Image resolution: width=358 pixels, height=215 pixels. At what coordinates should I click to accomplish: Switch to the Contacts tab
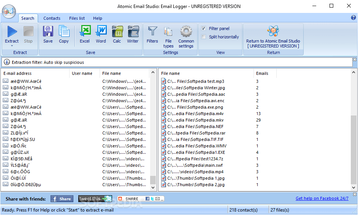coord(52,18)
